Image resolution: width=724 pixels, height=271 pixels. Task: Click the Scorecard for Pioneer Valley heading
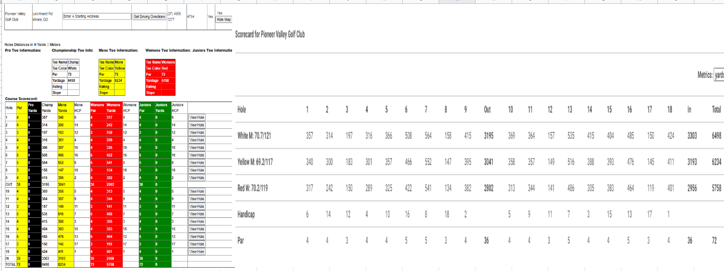pos(270,34)
